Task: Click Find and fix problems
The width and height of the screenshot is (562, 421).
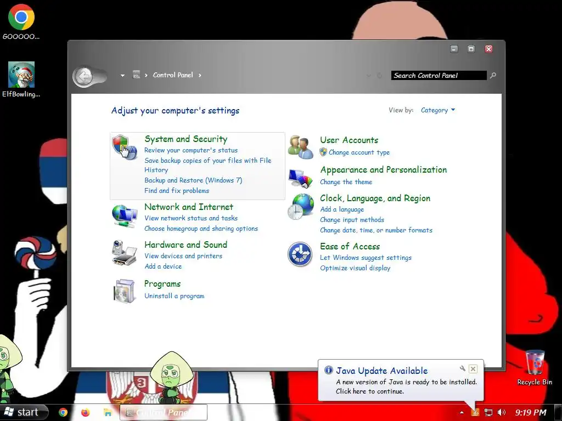Action: (x=177, y=191)
